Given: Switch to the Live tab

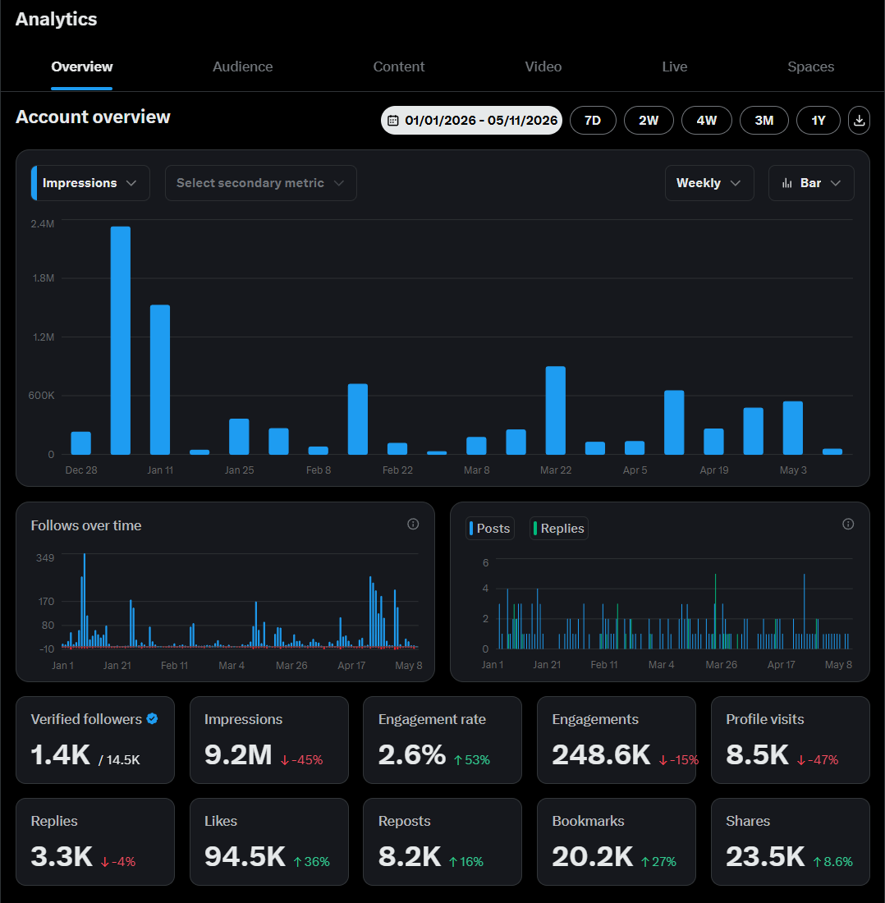Looking at the screenshot, I should tap(674, 66).
